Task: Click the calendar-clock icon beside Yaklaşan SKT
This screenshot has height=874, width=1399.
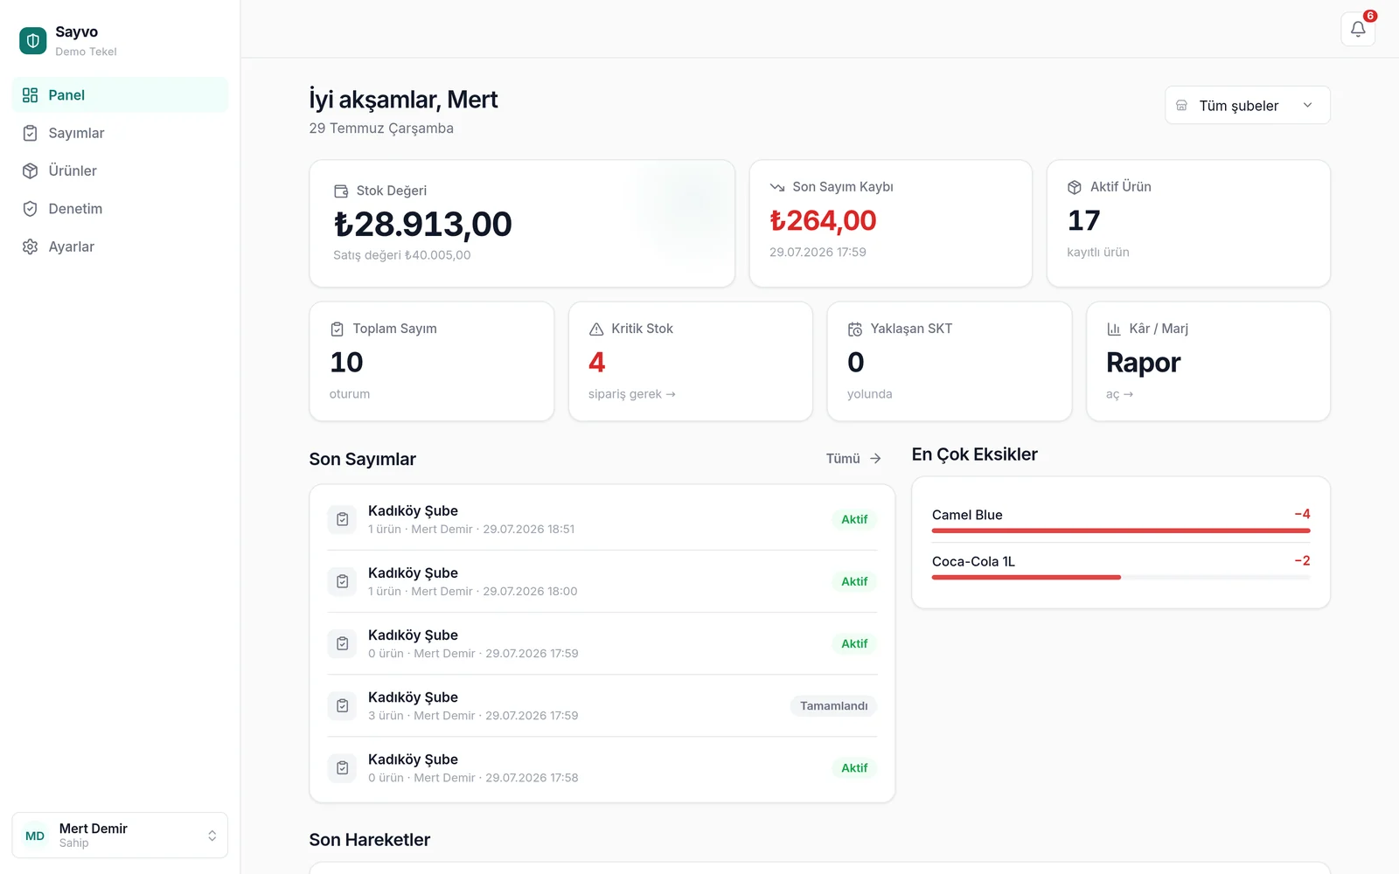Action: click(855, 329)
